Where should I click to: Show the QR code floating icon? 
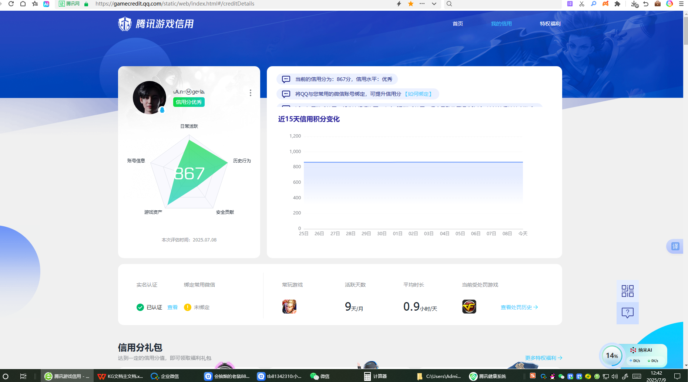point(628,291)
